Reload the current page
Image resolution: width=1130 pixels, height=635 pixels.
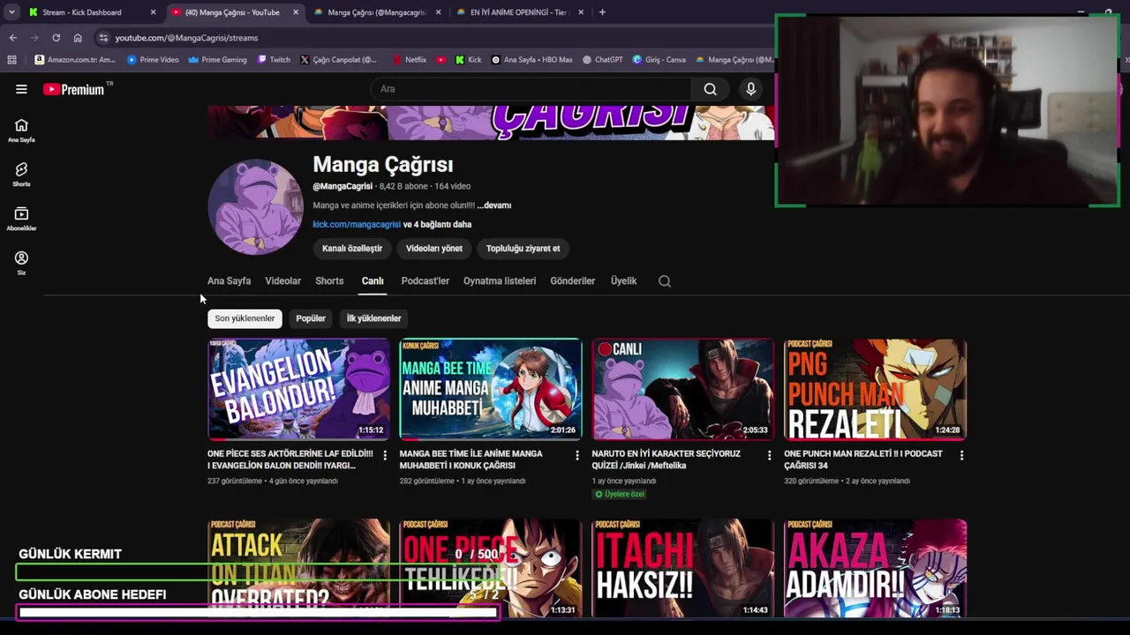[x=56, y=38]
